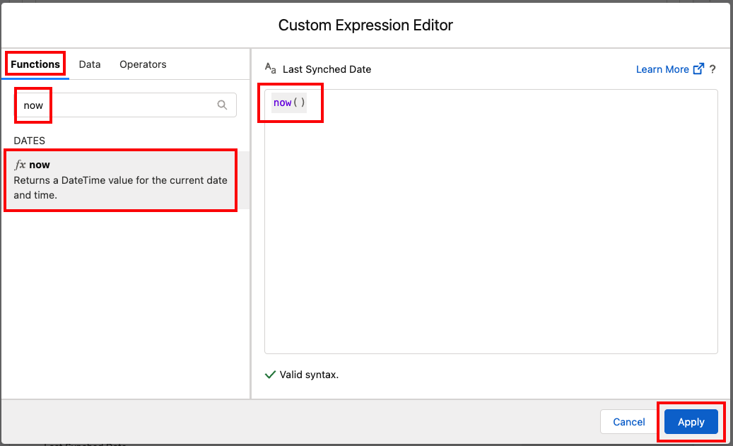Viewport: 733px width, 446px height.
Task: Cancel the Custom Expression Editor
Action: (x=628, y=421)
